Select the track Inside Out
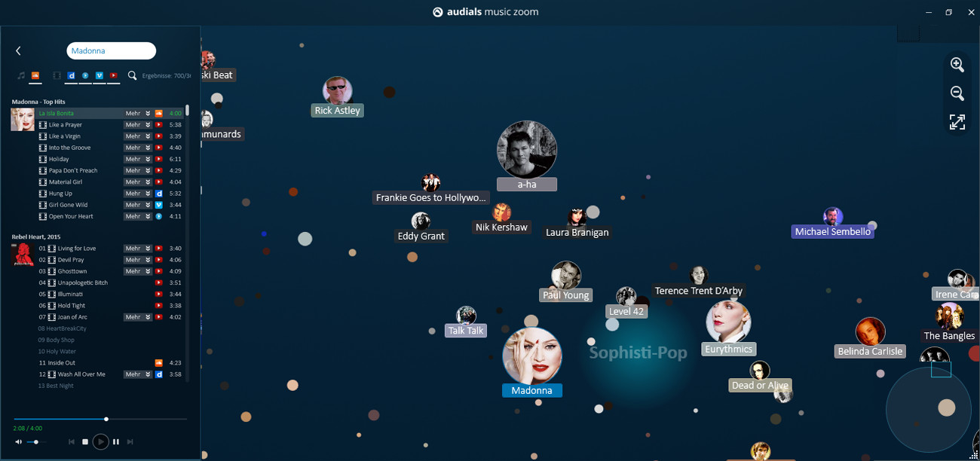The height and width of the screenshot is (461, 980). point(62,363)
